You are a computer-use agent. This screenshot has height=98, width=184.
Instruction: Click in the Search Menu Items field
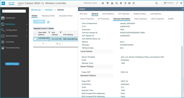click(14, 11)
